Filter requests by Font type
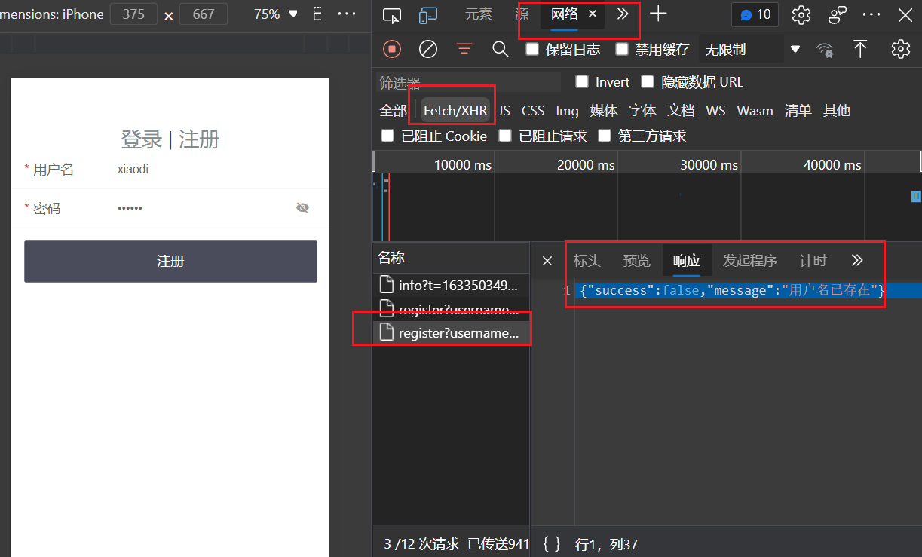This screenshot has width=922, height=557. [642, 111]
